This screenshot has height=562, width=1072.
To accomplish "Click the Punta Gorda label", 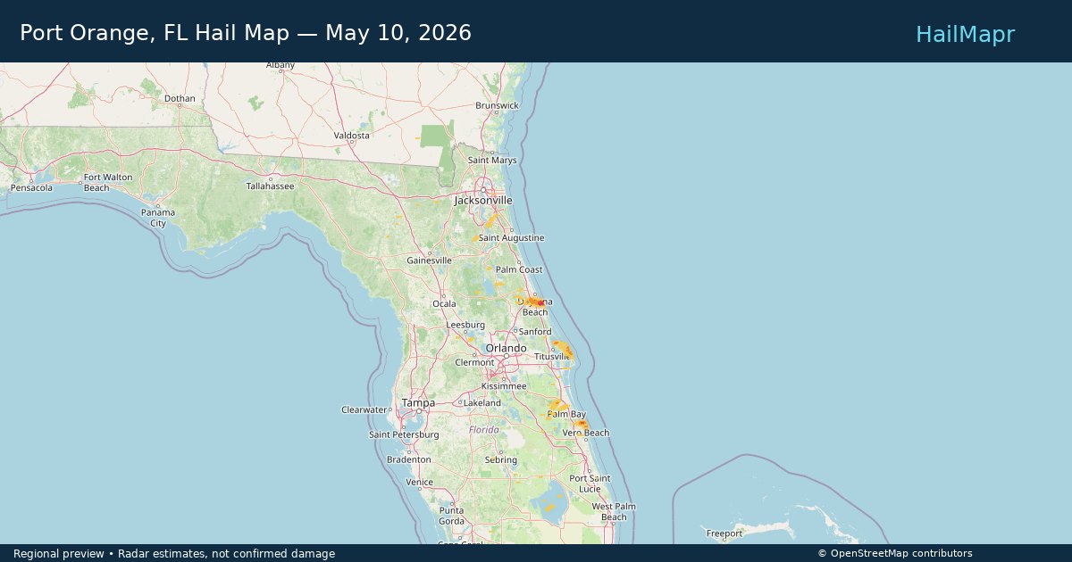I will click(451, 516).
